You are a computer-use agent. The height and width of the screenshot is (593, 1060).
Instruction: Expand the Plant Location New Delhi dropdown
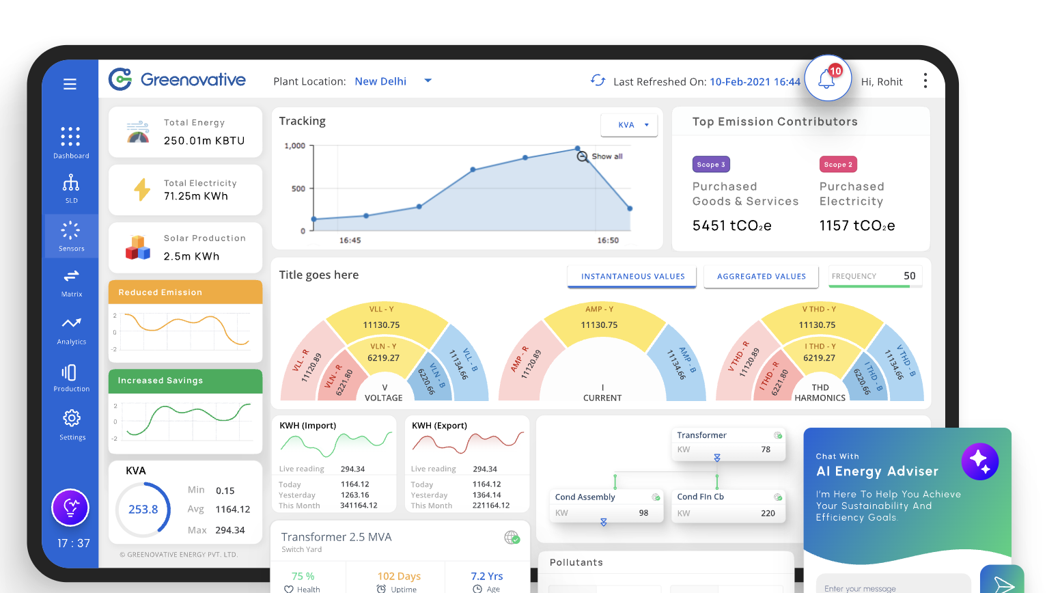428,81
